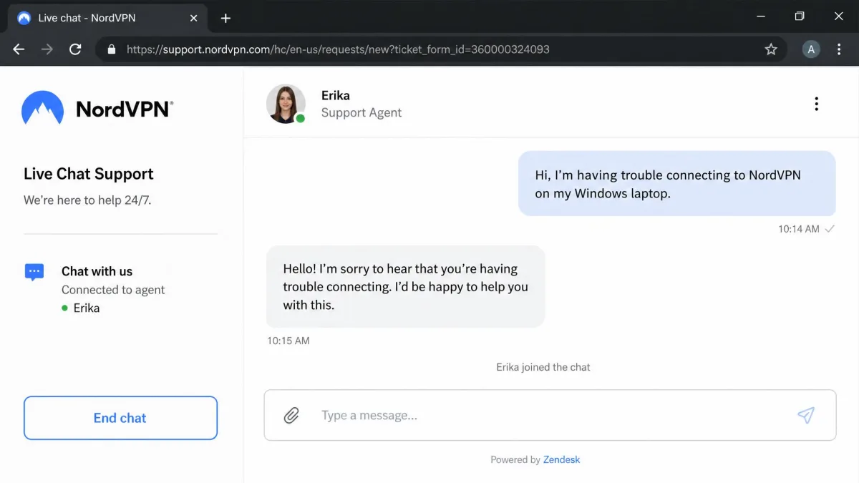The height and width of the screenshot is (483, 859).
Task: Click the paperclip attachment icon
Action: point(291,415)
